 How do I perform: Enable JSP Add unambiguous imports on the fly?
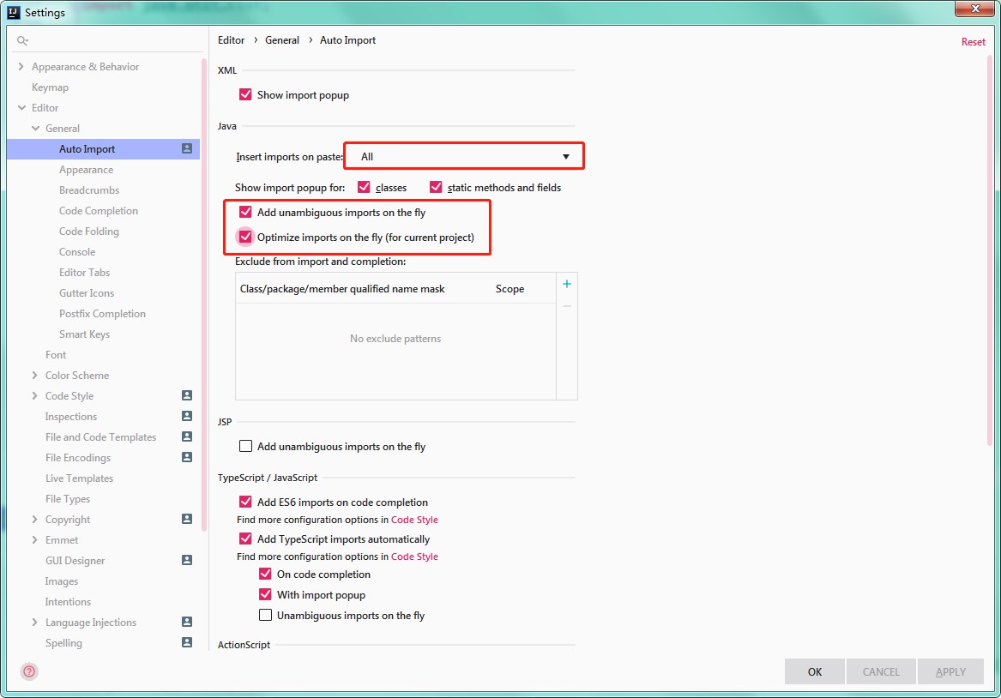245,446
